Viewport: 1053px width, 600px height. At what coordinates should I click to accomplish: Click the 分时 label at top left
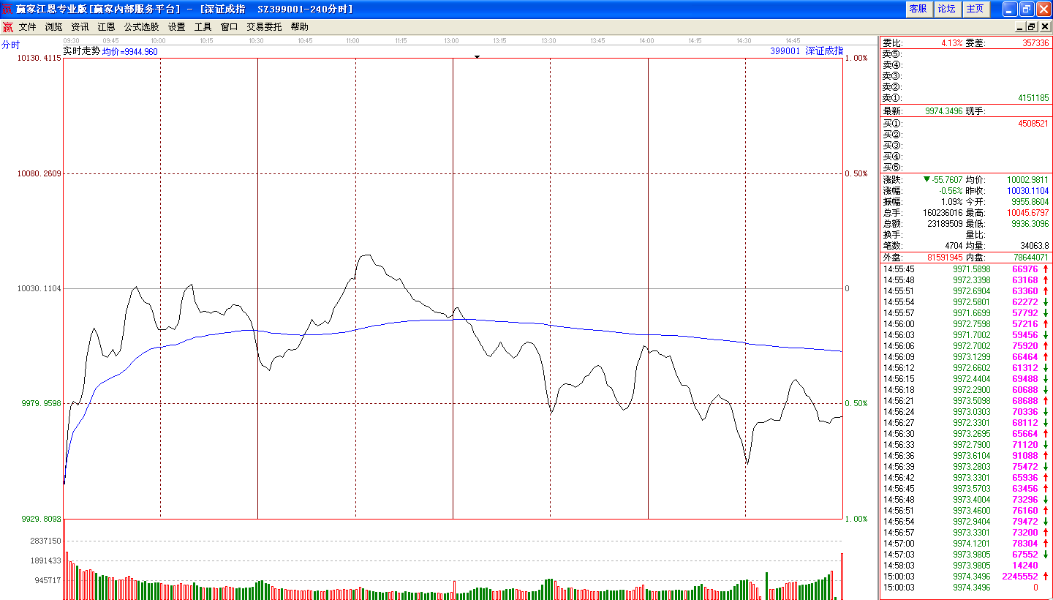click(x=11, y=45)
